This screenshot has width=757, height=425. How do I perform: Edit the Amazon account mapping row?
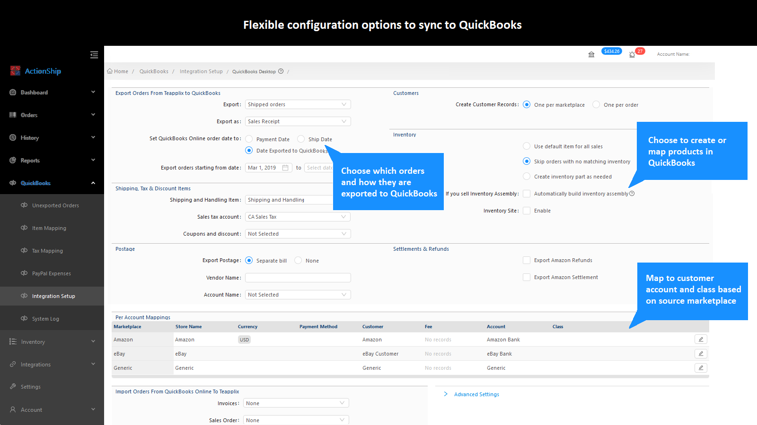pyautogui.click(x=701, y=339)
